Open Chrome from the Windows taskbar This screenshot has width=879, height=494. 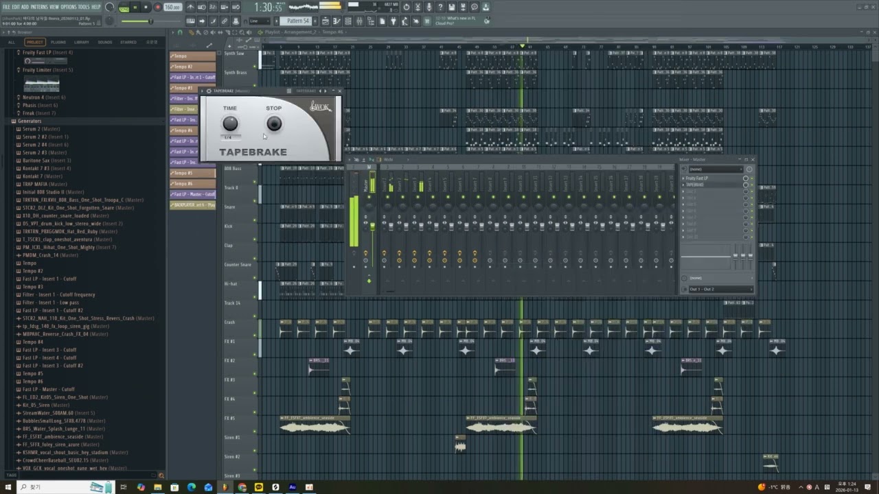pos(242,487)
